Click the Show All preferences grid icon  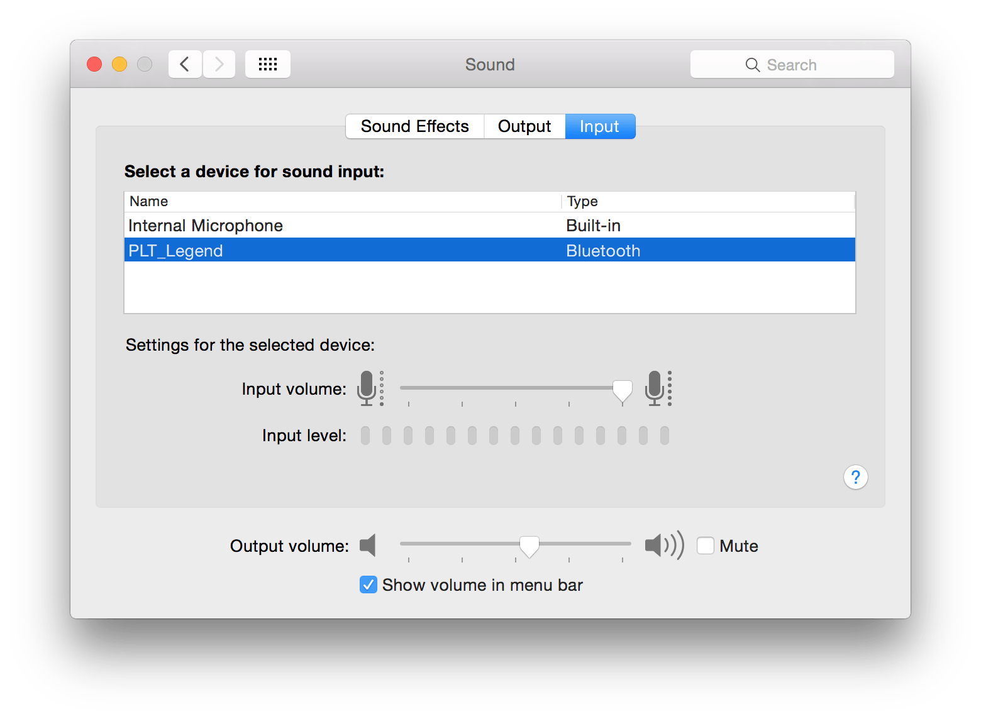(267, 63)
